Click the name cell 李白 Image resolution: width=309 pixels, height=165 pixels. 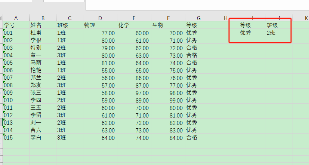coord(43,138)
